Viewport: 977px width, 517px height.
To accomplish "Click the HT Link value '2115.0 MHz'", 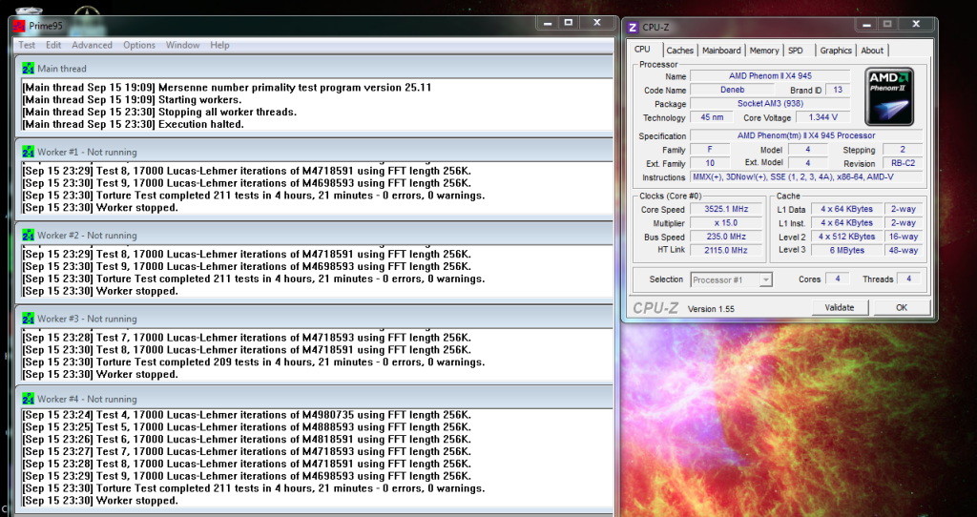I will [x=726, y=251].
